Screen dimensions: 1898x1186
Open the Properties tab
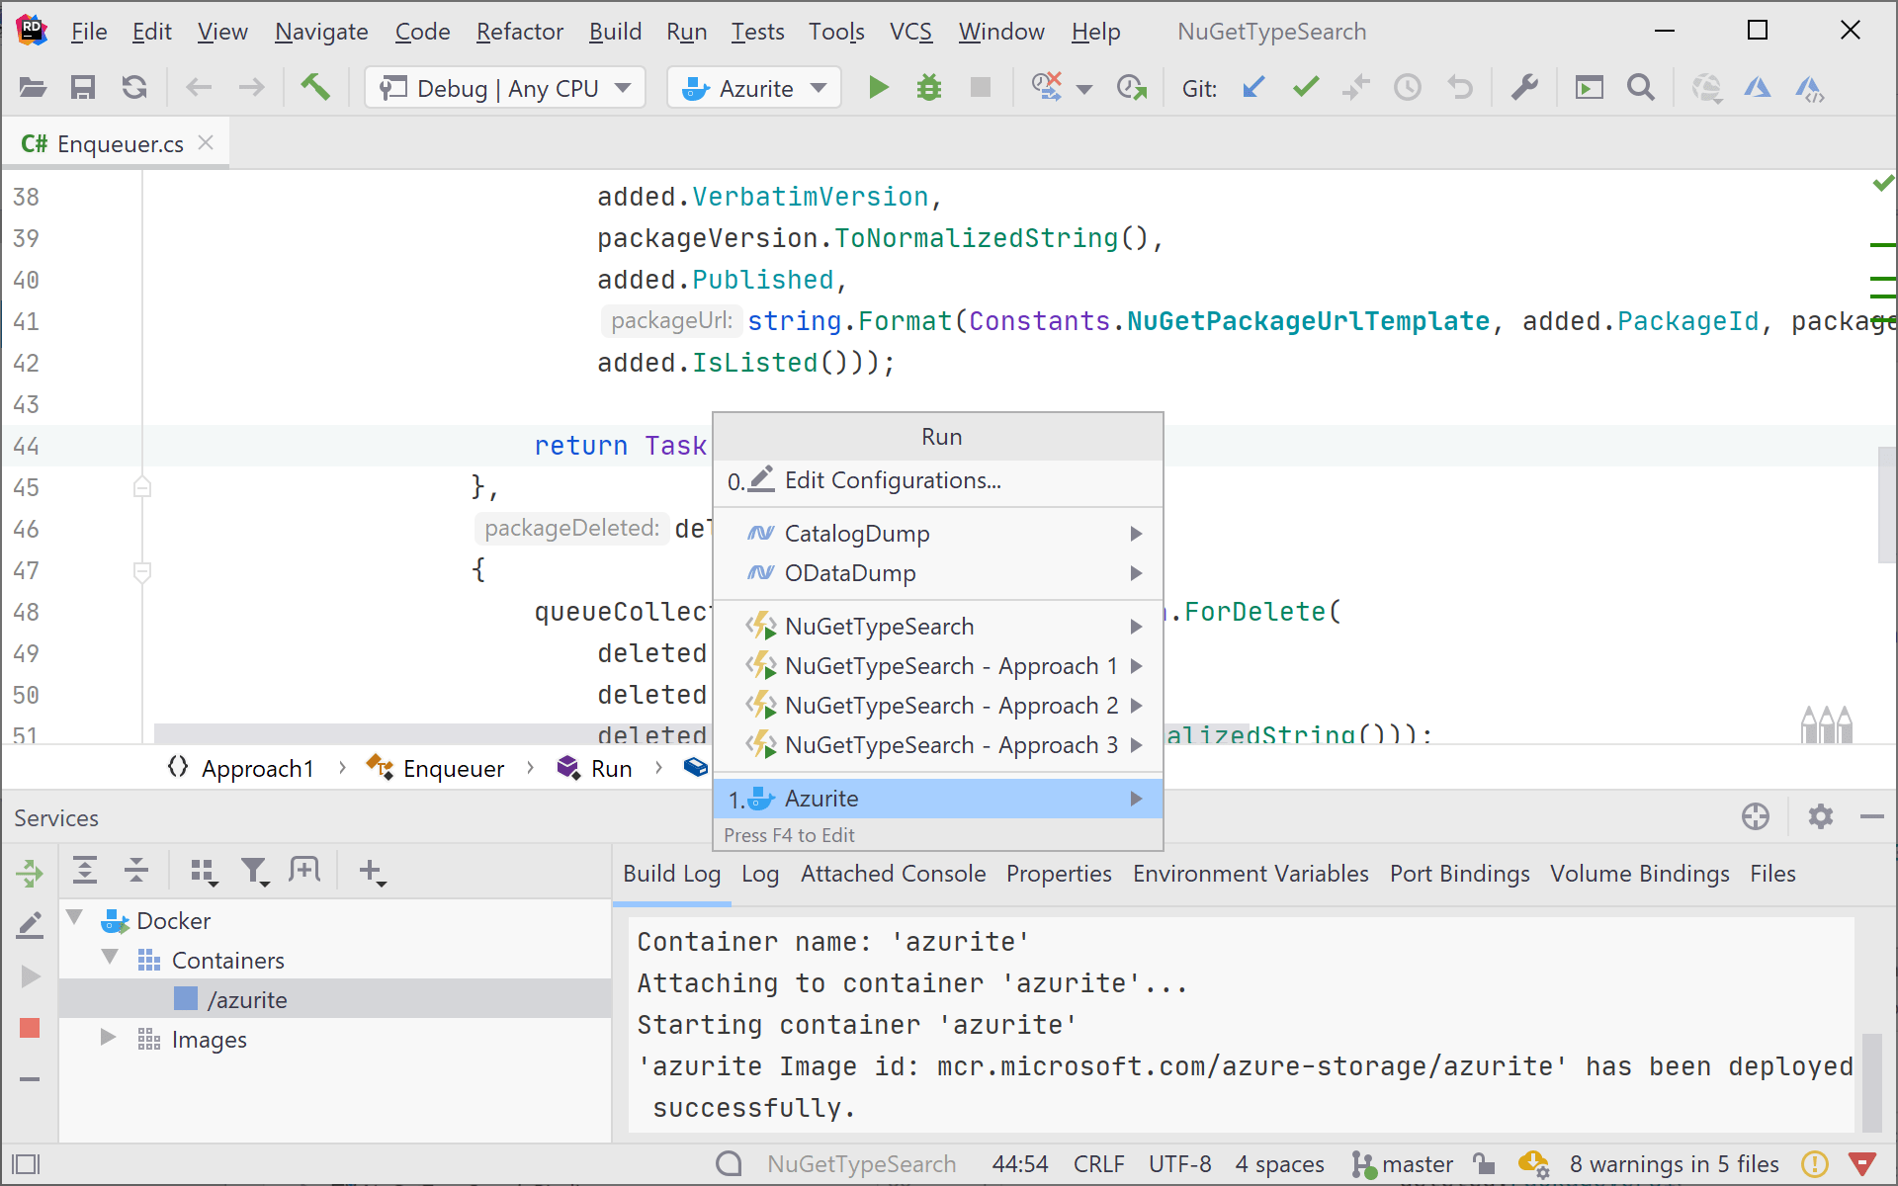click(x=1059, y=874)
